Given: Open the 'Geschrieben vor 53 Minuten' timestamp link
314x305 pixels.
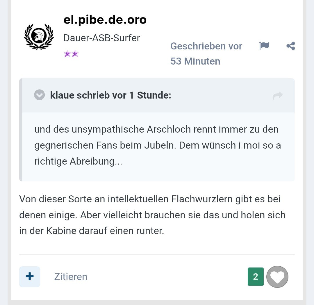Looking at the screenshot, I should (206, 53).
